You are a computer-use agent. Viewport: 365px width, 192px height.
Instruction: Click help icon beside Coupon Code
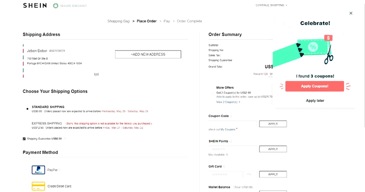[x=231, y=116]
